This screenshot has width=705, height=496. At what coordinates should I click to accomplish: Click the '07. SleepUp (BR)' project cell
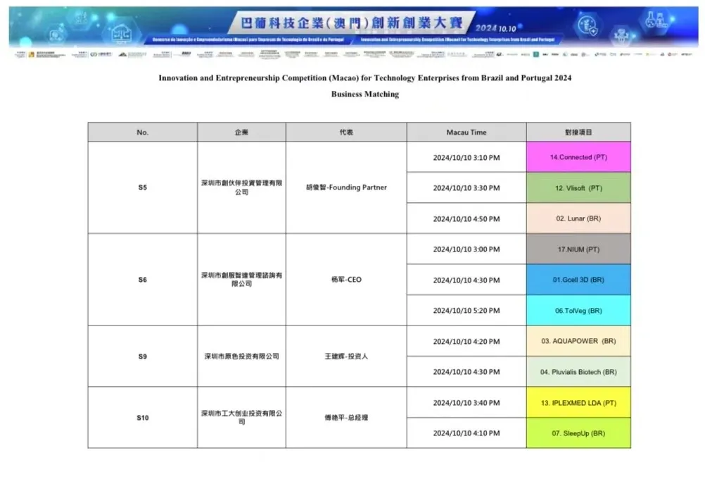tap(578, 433)
